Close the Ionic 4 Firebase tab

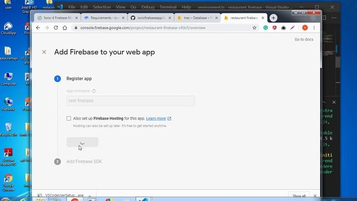(76, 18)
